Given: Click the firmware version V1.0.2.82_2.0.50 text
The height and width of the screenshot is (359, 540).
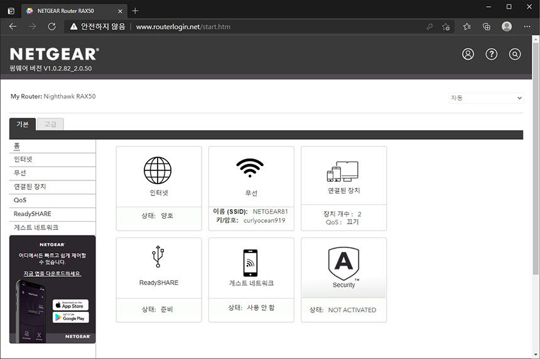Looking at the screenshot, I should [x=51, y=68].
